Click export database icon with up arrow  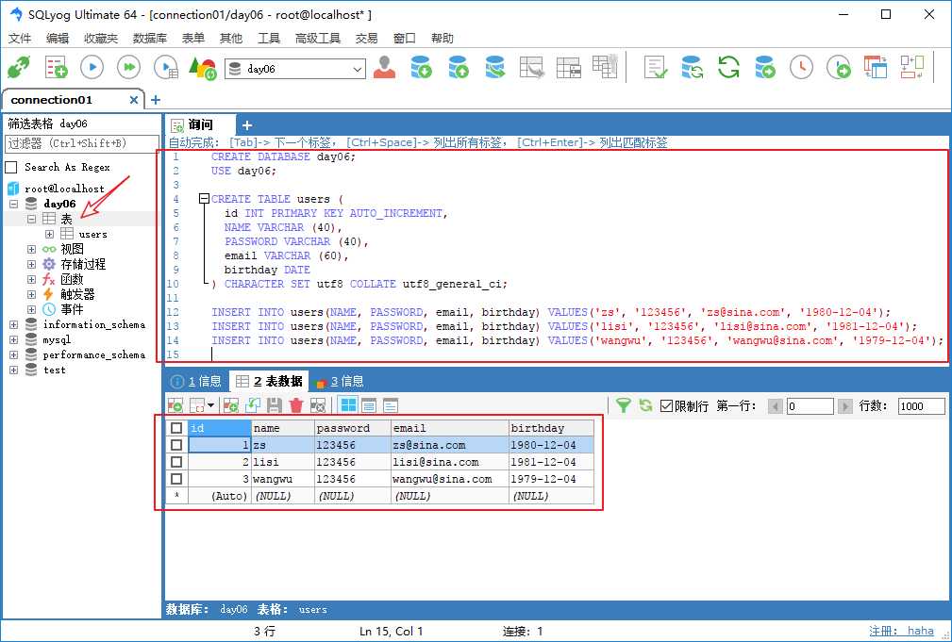tap(459, 67)
